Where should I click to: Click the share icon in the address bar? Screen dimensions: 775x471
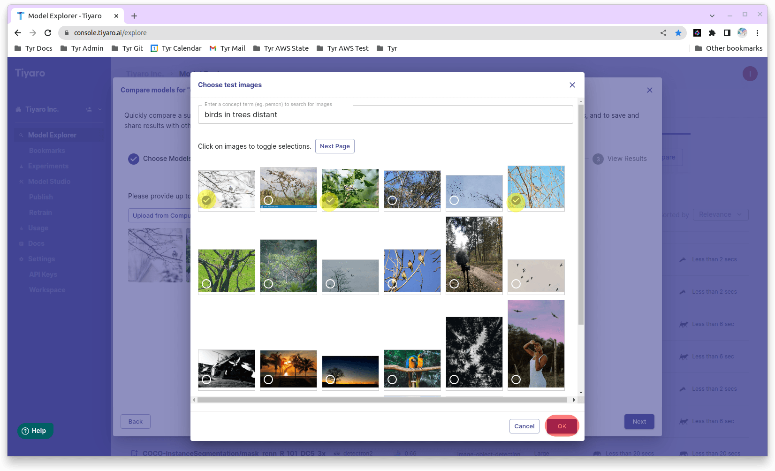tap(663, 33)
